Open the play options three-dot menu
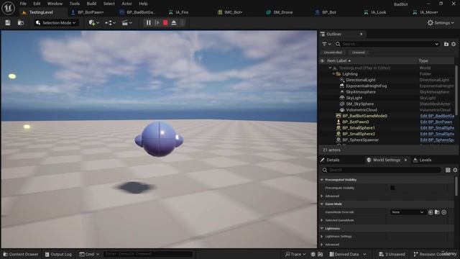Viewport: 460px width, 259px height. coord(182,22)
